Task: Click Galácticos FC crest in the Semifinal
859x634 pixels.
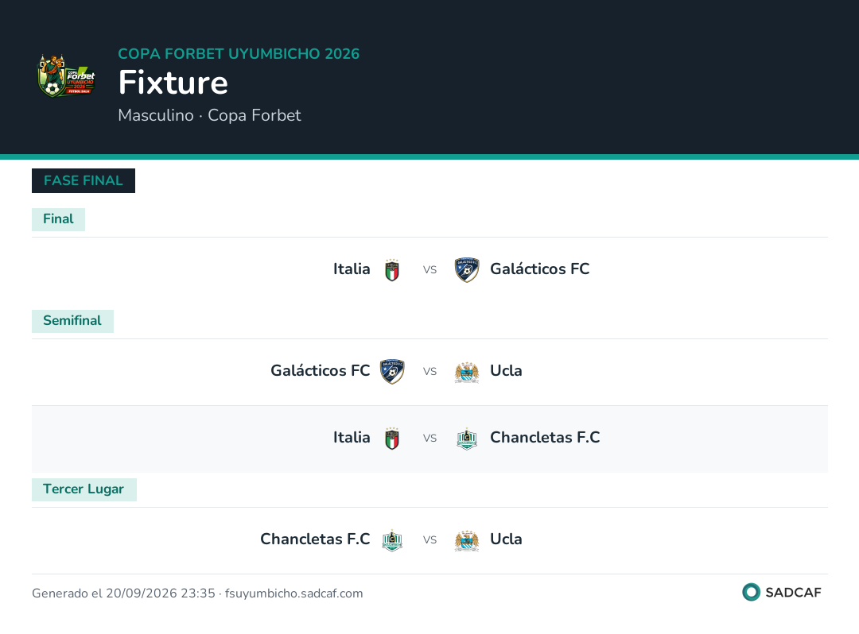Action: coord(392,372)
